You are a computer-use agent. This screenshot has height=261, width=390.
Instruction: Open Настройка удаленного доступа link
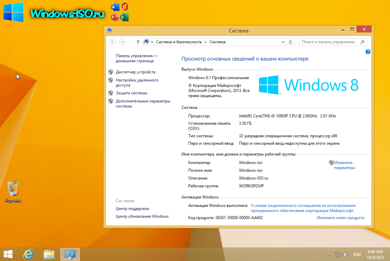coord(137,83)
